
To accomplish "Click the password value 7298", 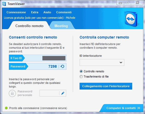I will click(53, 66).
